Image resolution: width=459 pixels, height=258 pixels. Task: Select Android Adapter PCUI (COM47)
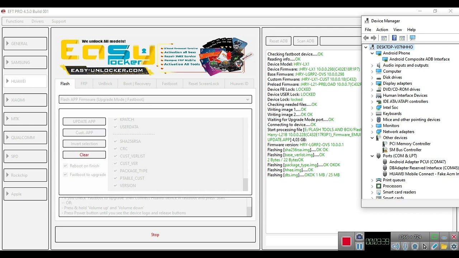pos(417,162)
